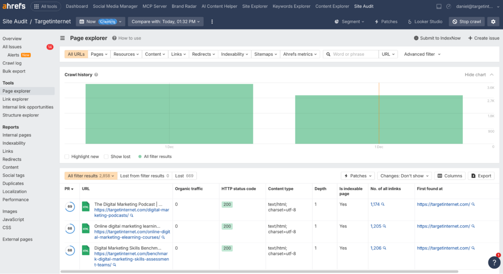Click magnifier after digital-marketing-podcasts URL
This screenshot has height=274, width=503.
coord(132,215)
